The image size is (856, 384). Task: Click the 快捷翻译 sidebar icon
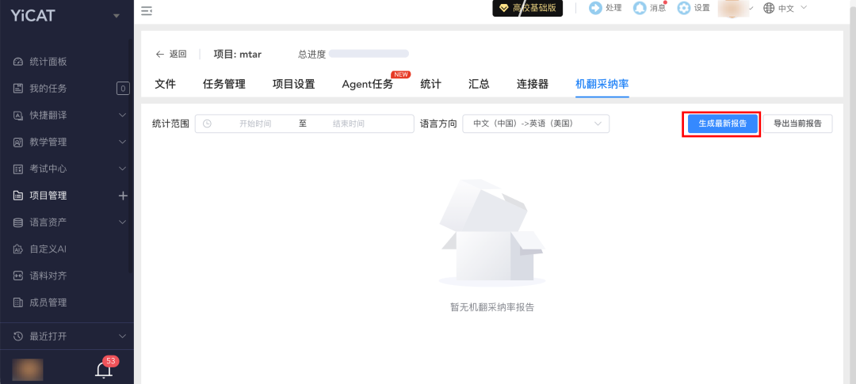coord(18,115)
